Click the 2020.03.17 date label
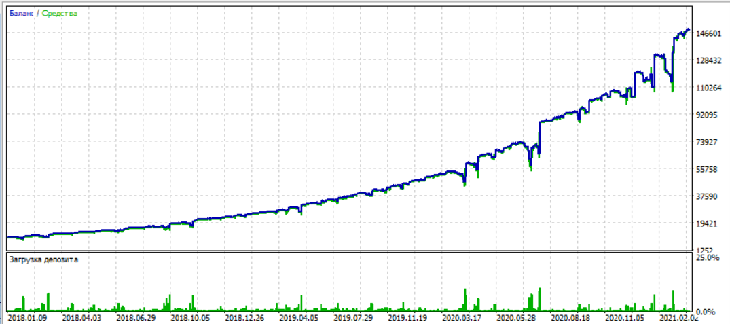Viewport: 730px width, 324px height. pyautogui.click(x=462, y=319)
